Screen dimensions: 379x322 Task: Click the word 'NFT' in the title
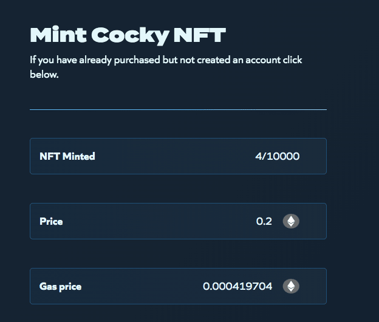tap(200, 35)
